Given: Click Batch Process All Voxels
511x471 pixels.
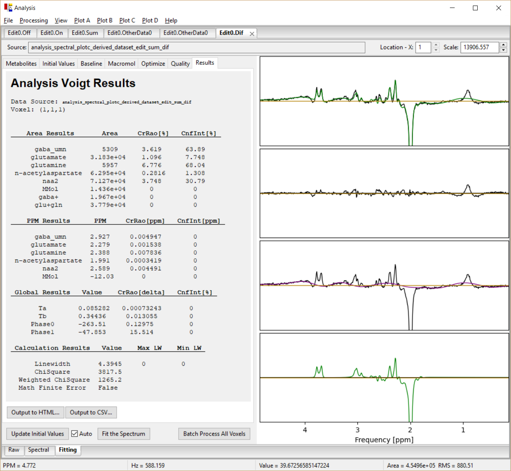Looking at the screenshot, I should point(214,434).
